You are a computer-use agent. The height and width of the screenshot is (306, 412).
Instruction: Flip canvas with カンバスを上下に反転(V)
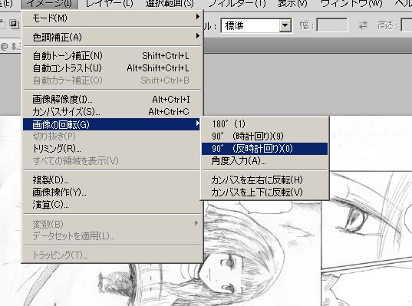(265, 192)
